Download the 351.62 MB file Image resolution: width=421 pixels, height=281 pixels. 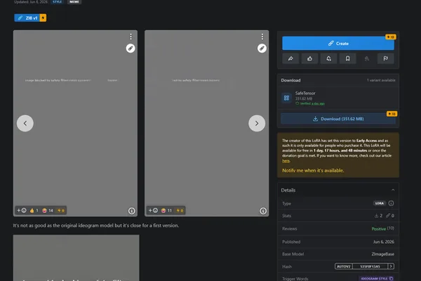(x=338, y=119)
